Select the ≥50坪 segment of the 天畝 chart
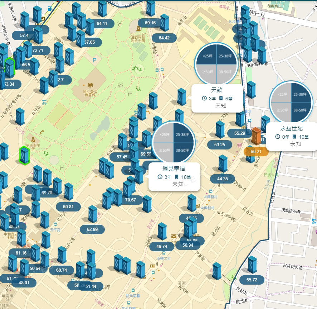Screen dimensions: 317x309 [207, 73]
